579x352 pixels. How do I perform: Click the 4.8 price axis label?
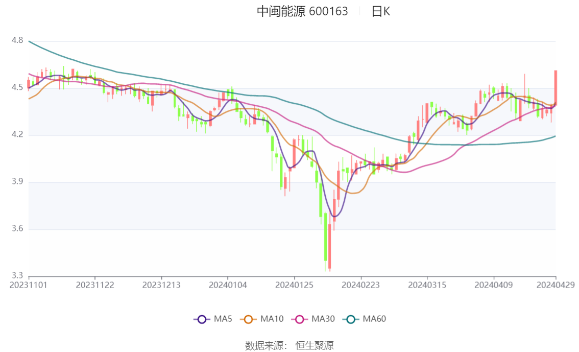(x=17, y=40)
